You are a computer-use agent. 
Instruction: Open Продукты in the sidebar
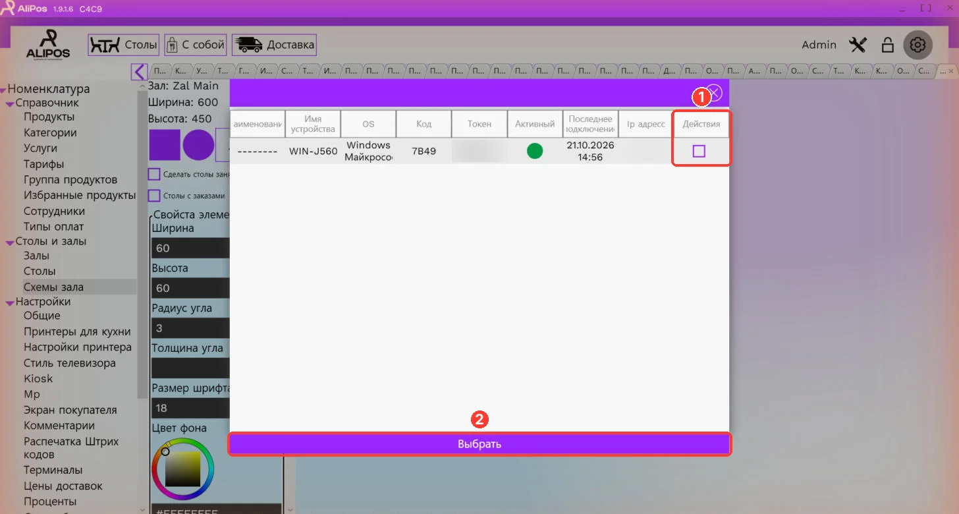pyautogui.click(x=49, y=117)
